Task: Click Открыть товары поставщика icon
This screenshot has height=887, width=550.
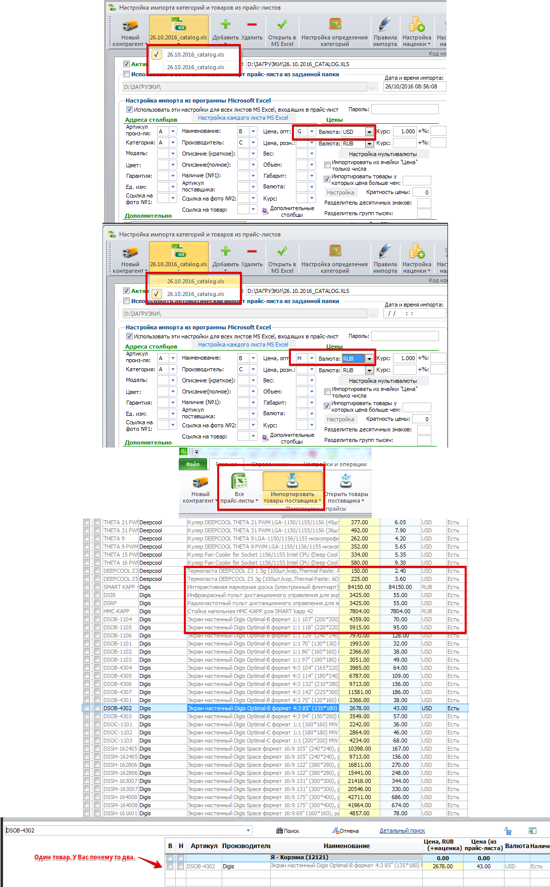Action: (x=346, y=481)
